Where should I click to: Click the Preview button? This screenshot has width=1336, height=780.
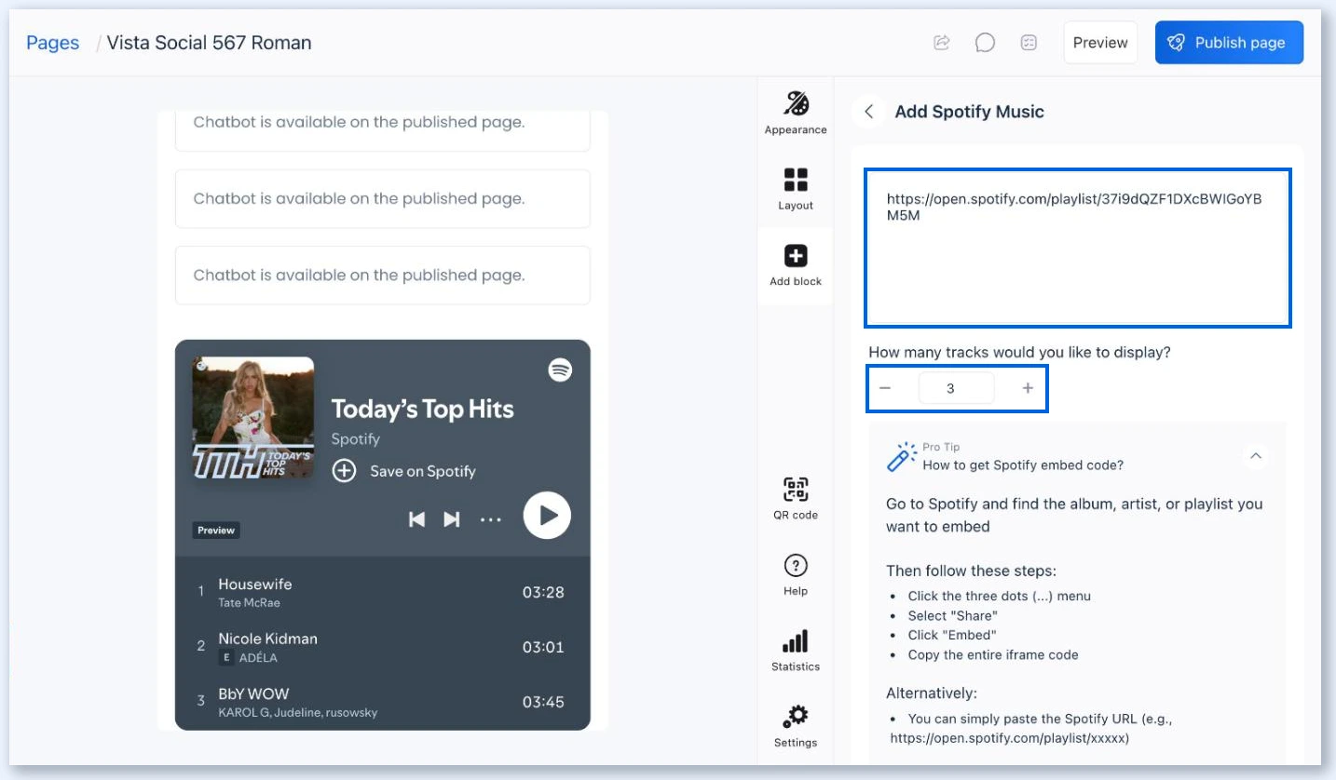point(1100,43)
